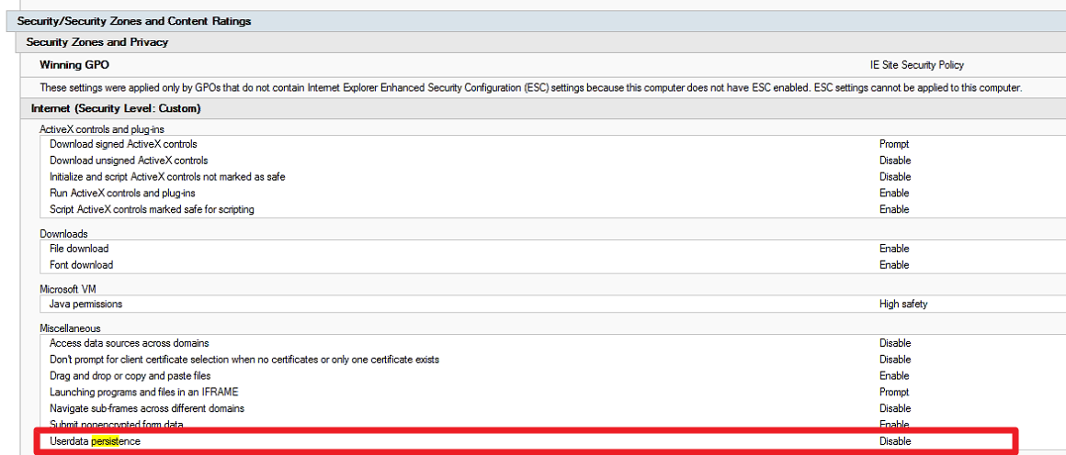
Task: Click the Java permissions setting
Action: pos(85,304)
